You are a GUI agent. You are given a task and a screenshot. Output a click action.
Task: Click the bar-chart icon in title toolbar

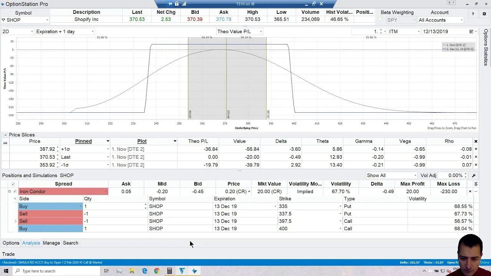184,4
